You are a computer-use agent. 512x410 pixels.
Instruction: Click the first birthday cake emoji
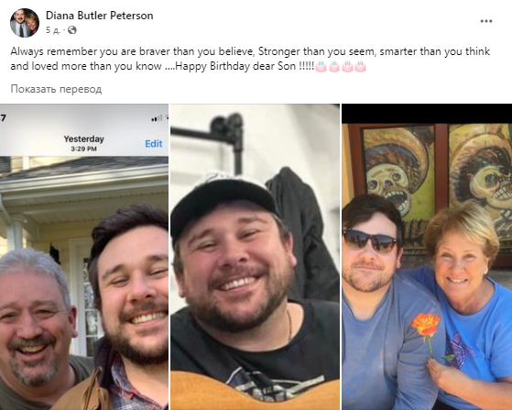[x=321, y=66]
